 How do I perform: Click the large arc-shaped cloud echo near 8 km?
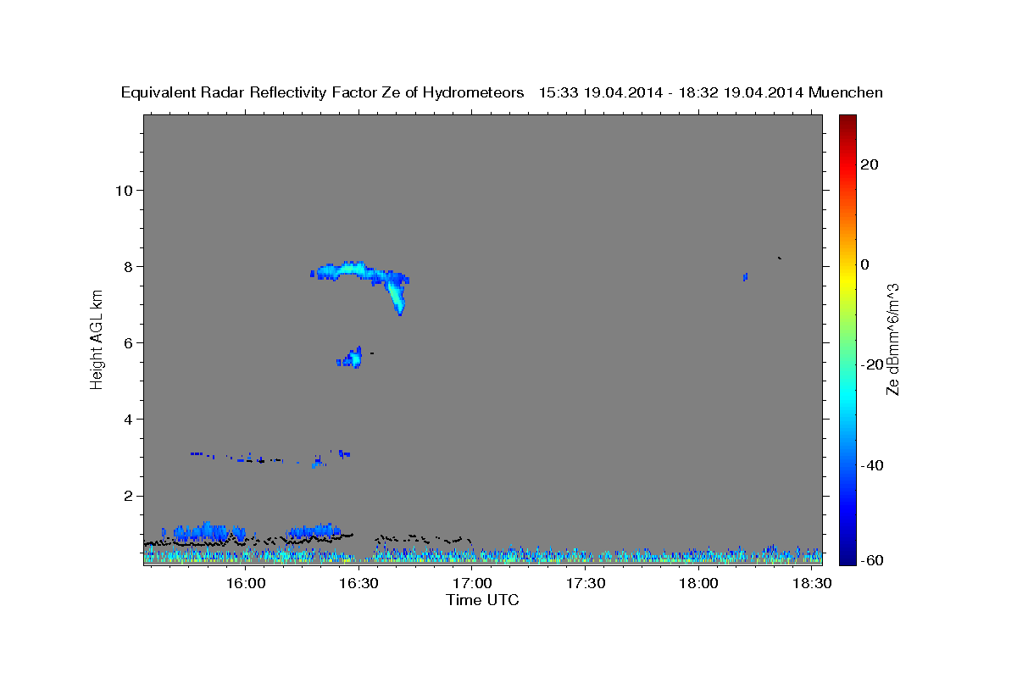pos(360,286)
